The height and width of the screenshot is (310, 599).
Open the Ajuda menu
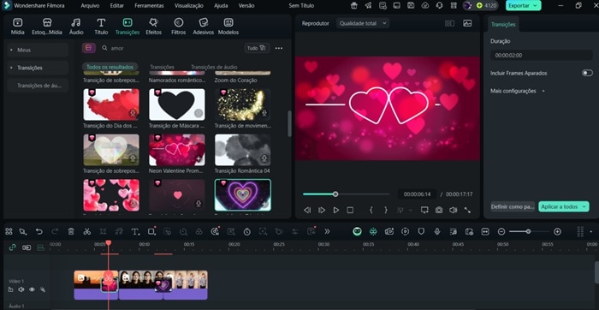click(221, 6)
